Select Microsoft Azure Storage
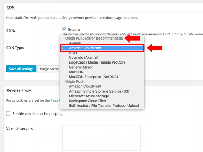 point(102,96)
